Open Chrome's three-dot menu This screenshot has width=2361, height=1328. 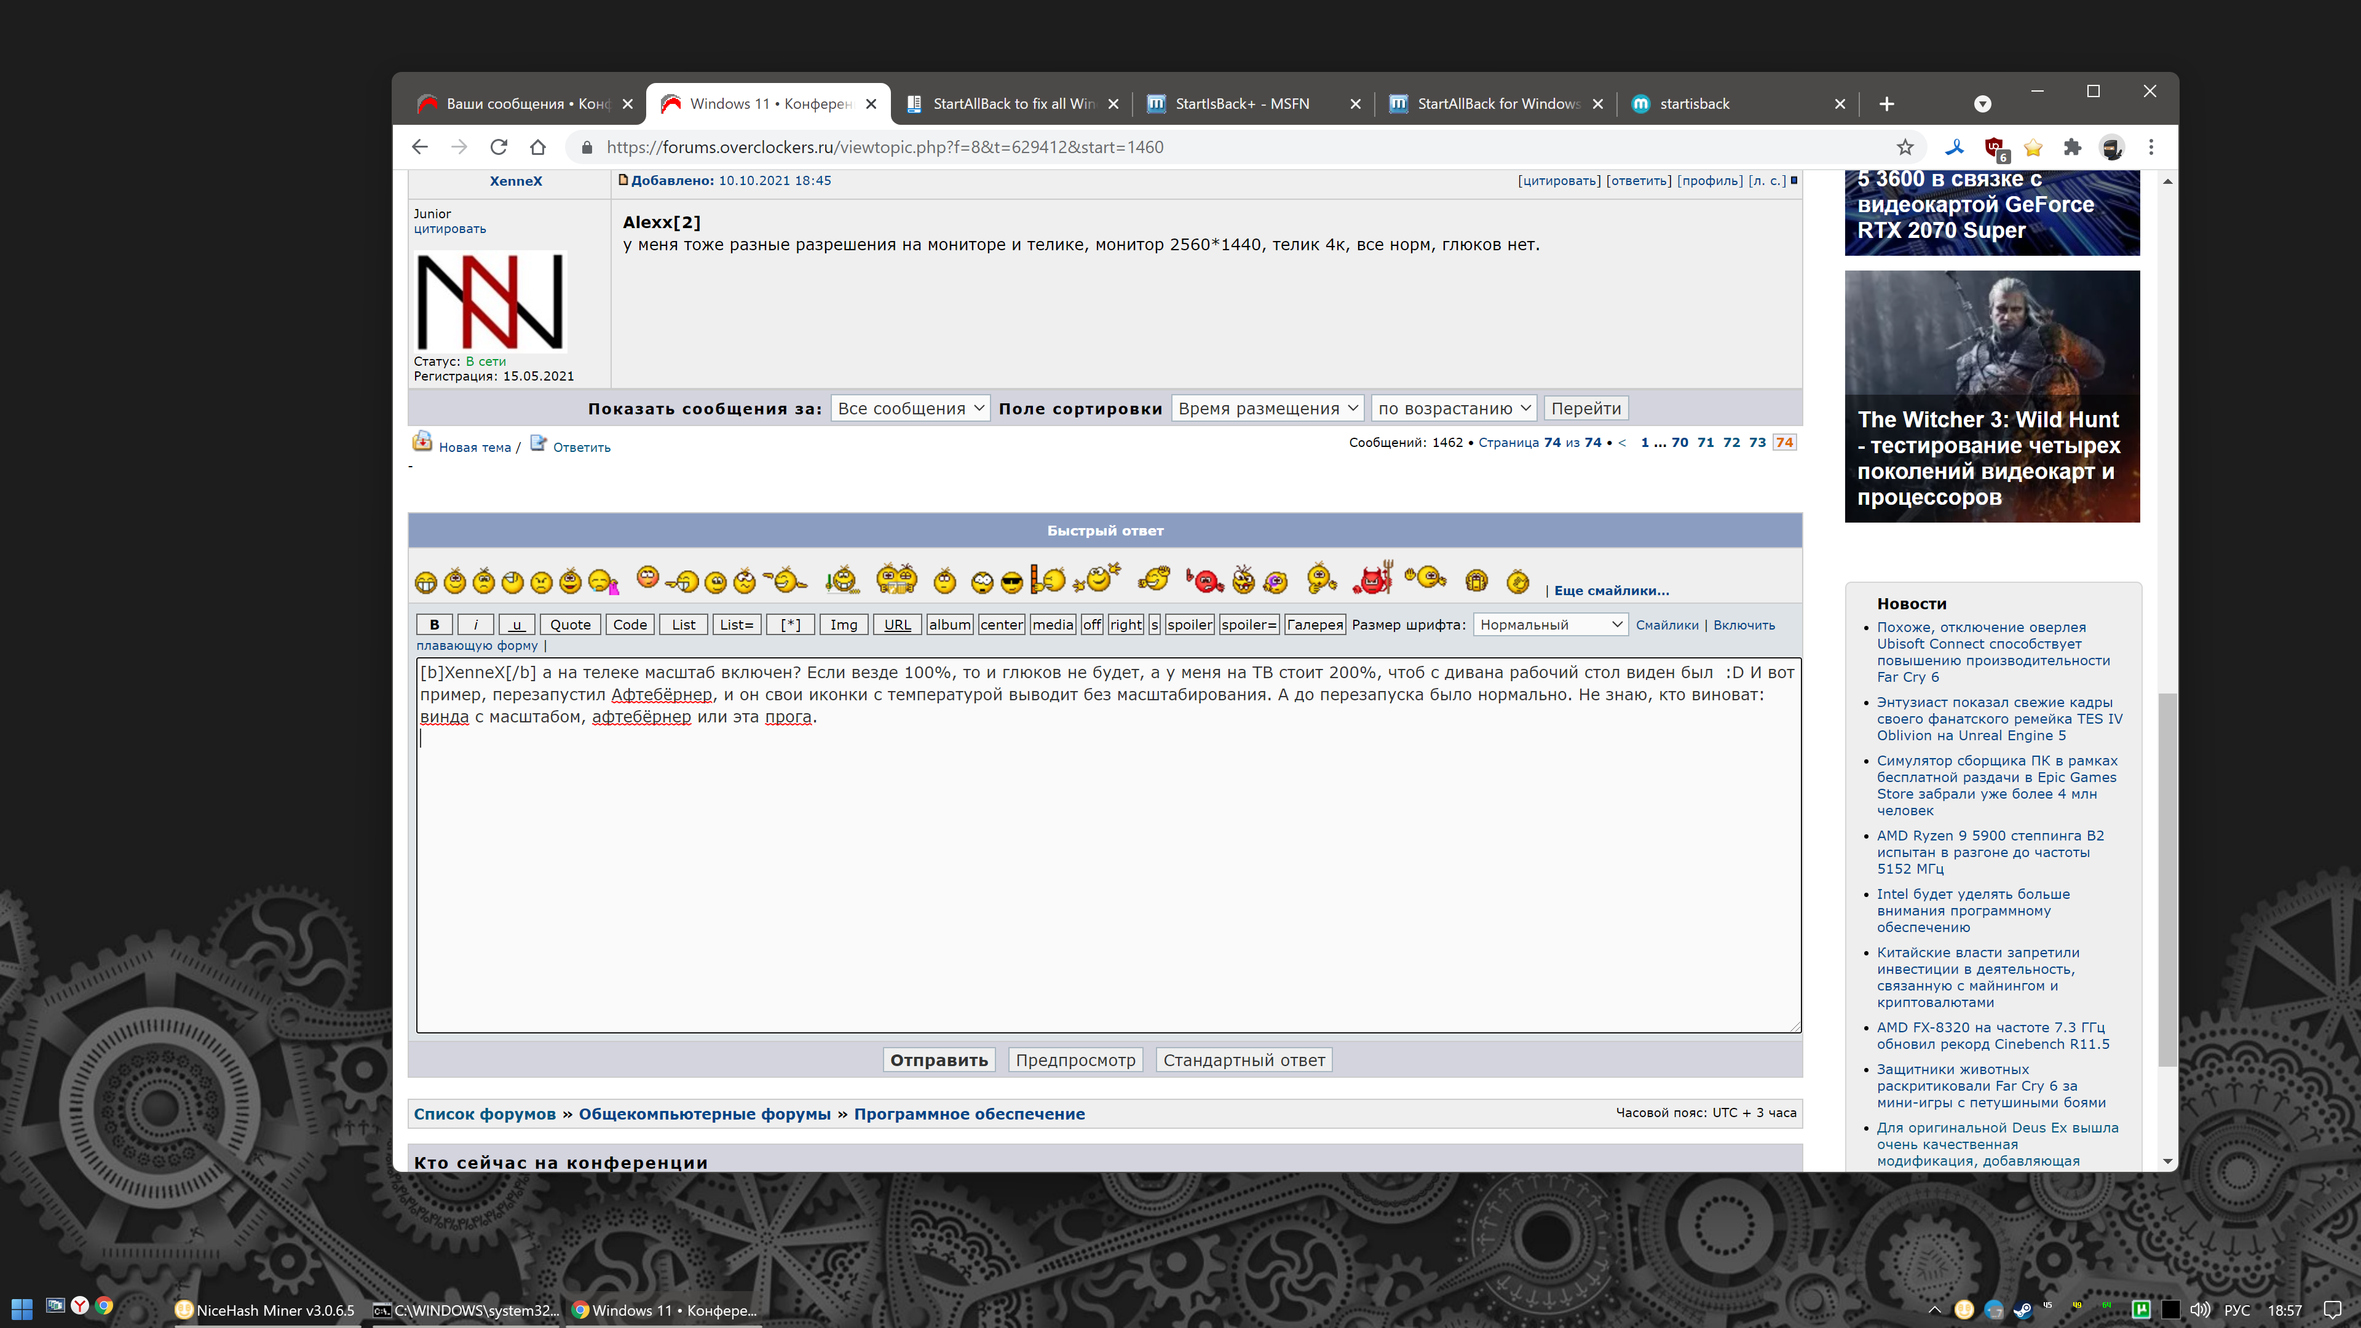pos(2151,148)
